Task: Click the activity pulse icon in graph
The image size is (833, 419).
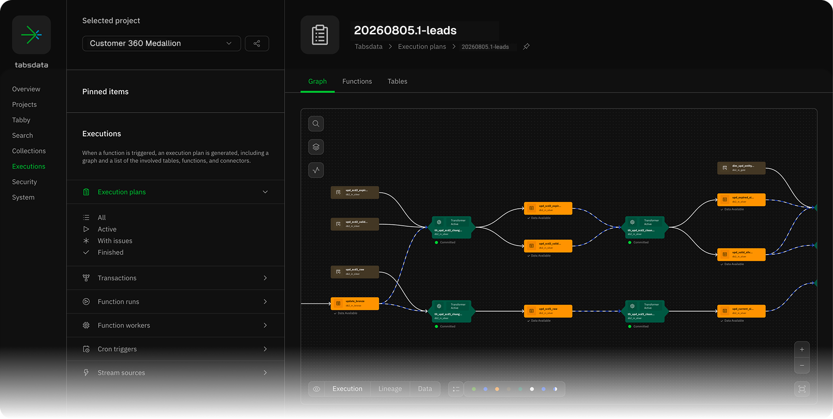Action: tap(316, 170)
